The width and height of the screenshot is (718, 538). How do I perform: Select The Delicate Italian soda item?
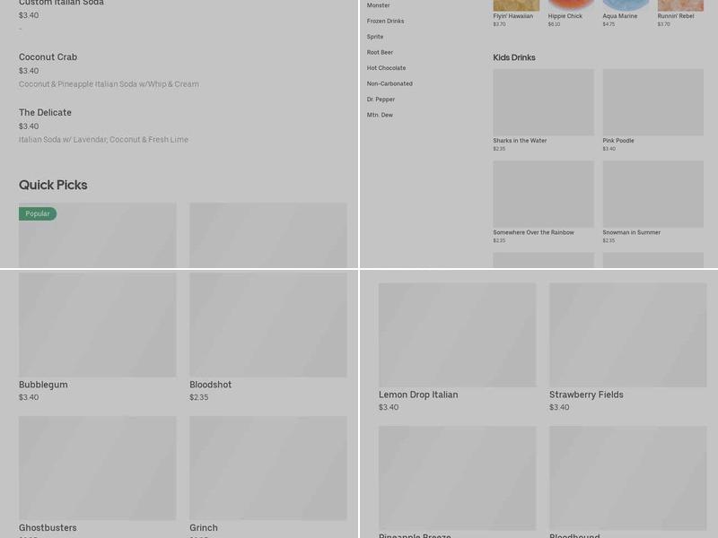pyautogui.click(x=45, y=113)
